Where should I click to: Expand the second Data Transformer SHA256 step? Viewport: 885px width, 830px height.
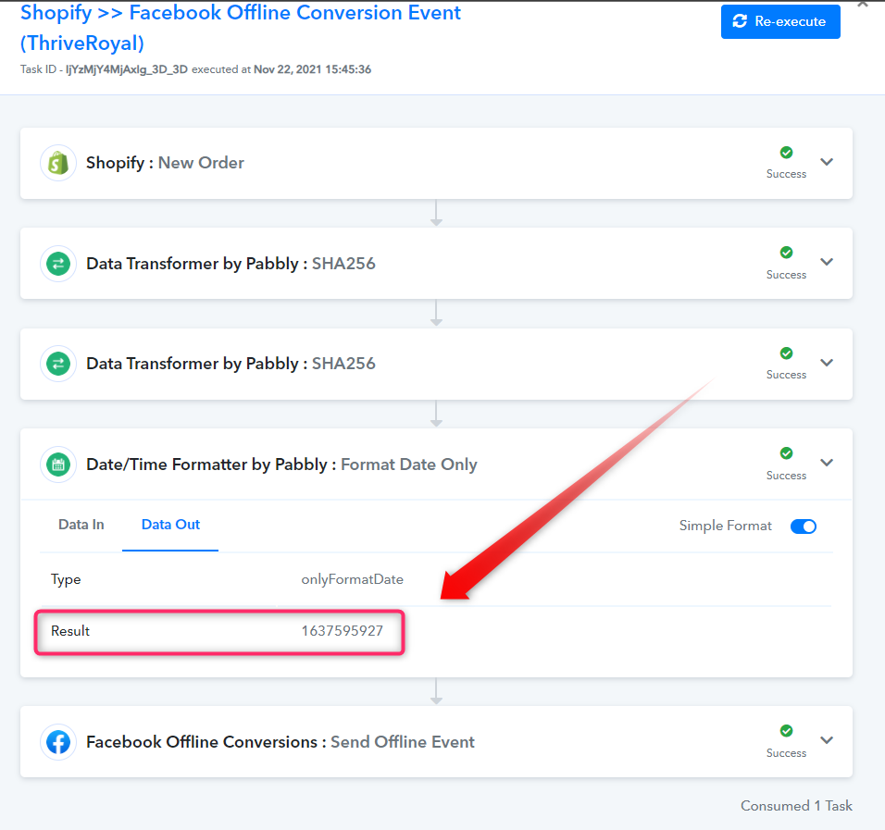pyautogui.click(x=827, y=363)
